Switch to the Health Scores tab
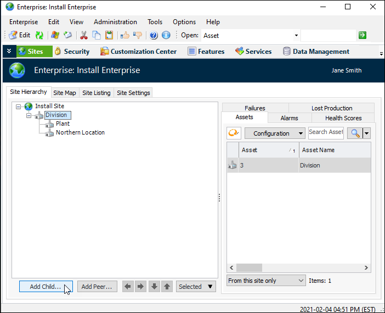Image resolution: width=385 pixels, height=313 pixels. [x=343, y=118]
